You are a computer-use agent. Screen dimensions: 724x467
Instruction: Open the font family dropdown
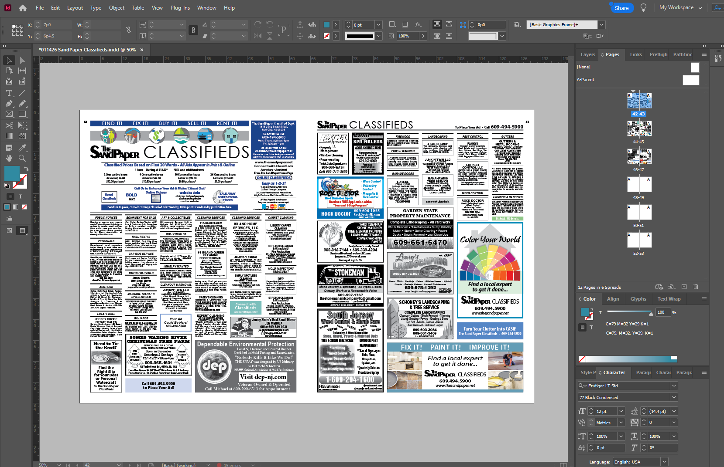coord(674,386)
